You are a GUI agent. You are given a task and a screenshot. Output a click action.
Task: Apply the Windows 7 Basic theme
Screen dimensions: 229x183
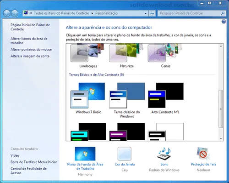[87, 95]
